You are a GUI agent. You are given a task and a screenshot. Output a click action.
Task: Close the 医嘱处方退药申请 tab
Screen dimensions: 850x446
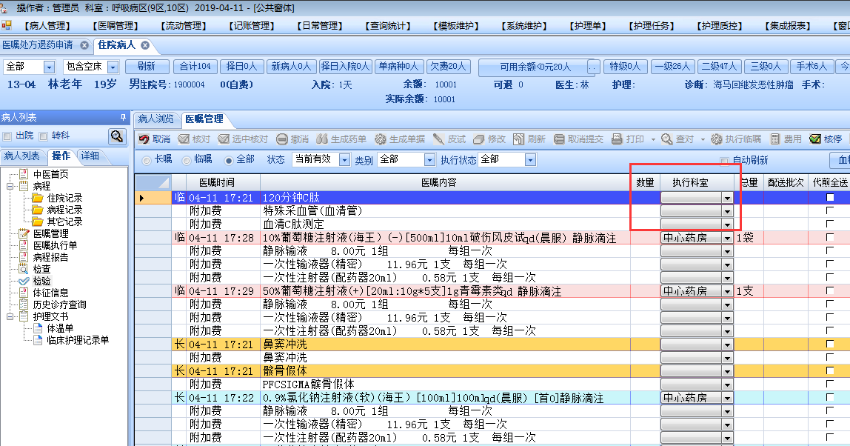pyautogui.click(x=84, y=45)
